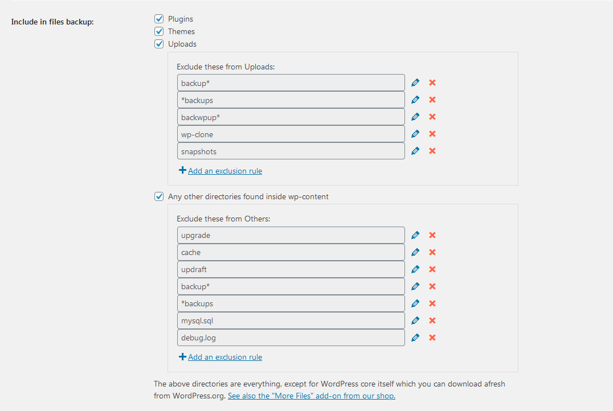
Task: Edit the snapshots exclusion rule pencil icon
Action: point(415,150)
